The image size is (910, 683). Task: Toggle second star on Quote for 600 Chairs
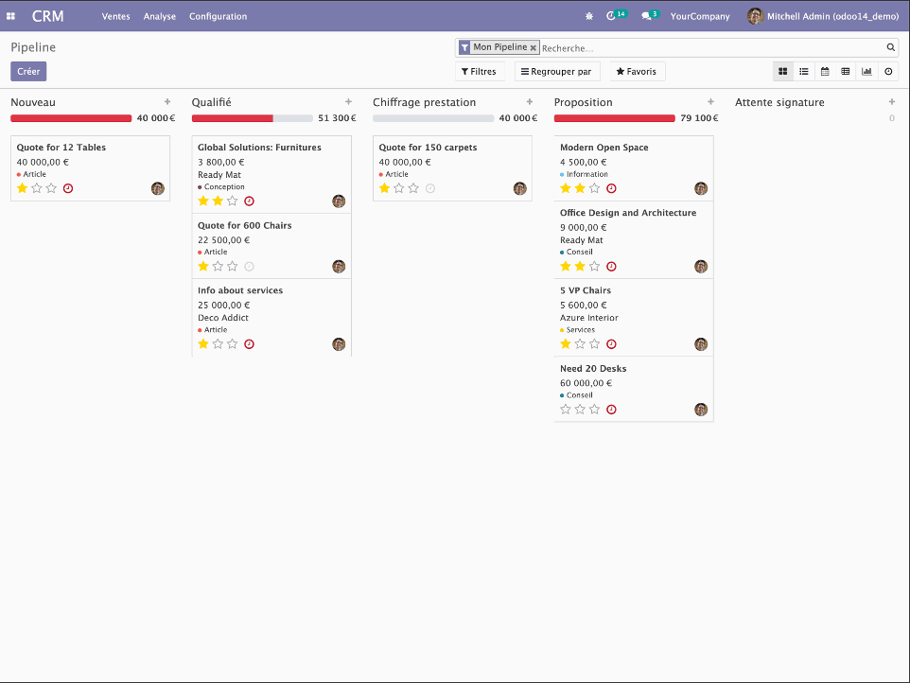[x=218, y=267]
